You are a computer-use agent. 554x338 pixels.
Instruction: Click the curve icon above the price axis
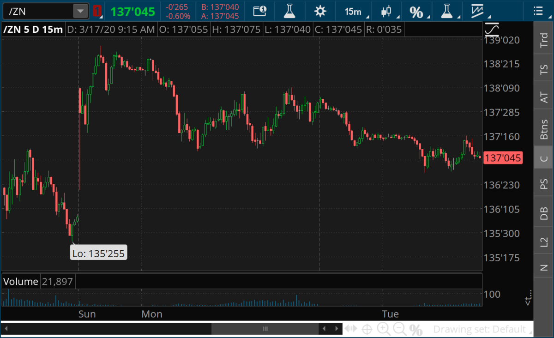click(493, 30)
